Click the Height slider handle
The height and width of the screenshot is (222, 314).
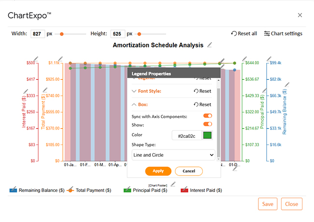(139, 34)
